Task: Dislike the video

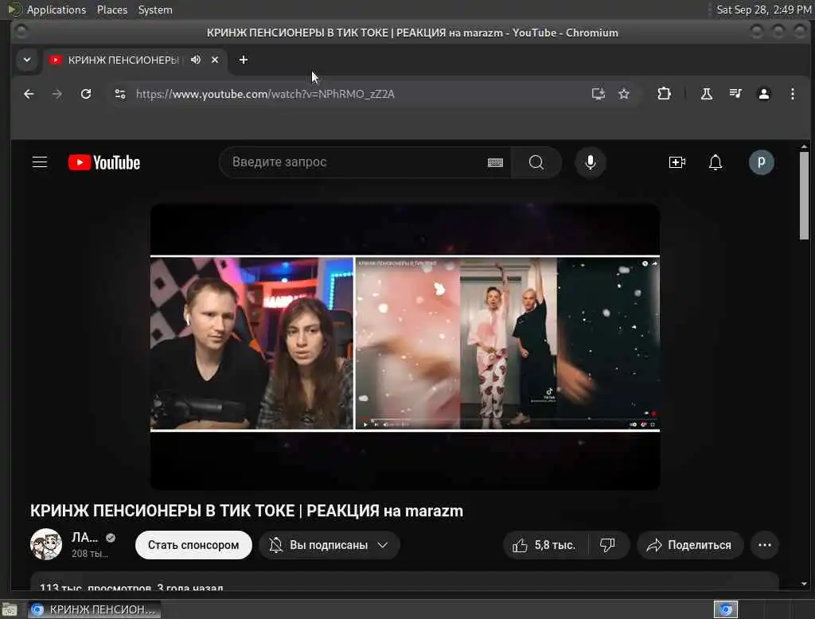Action: [607, 545]
